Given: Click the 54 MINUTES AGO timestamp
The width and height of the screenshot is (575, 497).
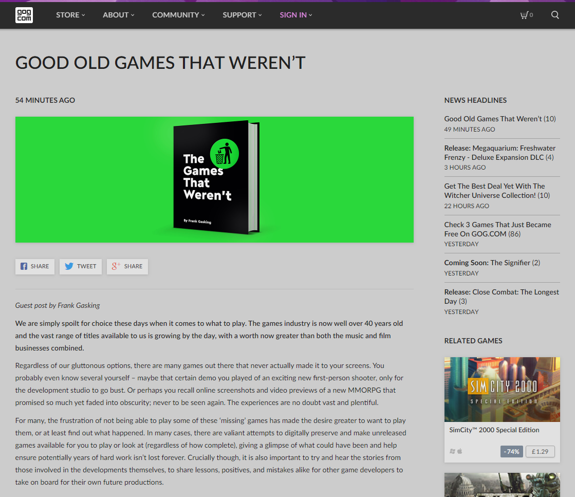Looking at the screenshot, I should click(x=45, y=100).
